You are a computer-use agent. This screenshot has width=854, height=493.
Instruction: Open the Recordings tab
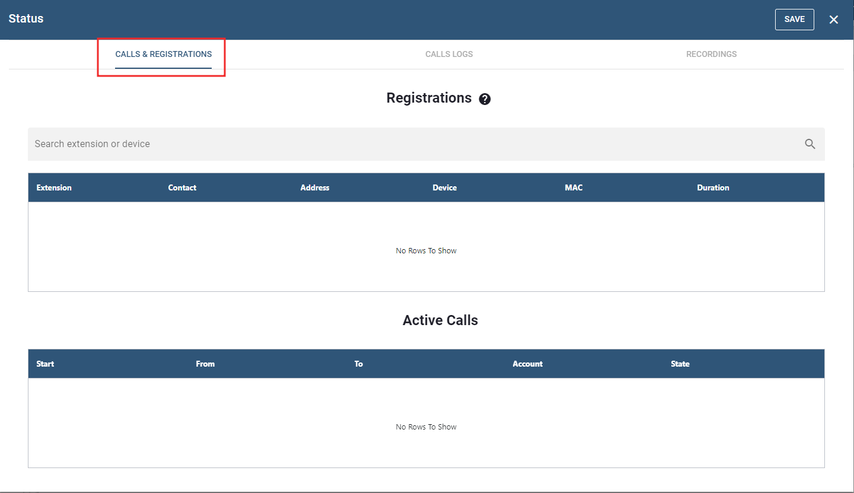tap(711, 54)
